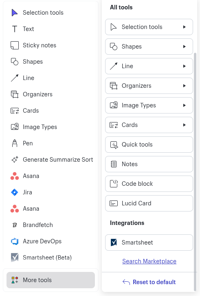Select Notes in the All tools list
The width and height of the screenshot is (200, 296).
tap(149, 164)
